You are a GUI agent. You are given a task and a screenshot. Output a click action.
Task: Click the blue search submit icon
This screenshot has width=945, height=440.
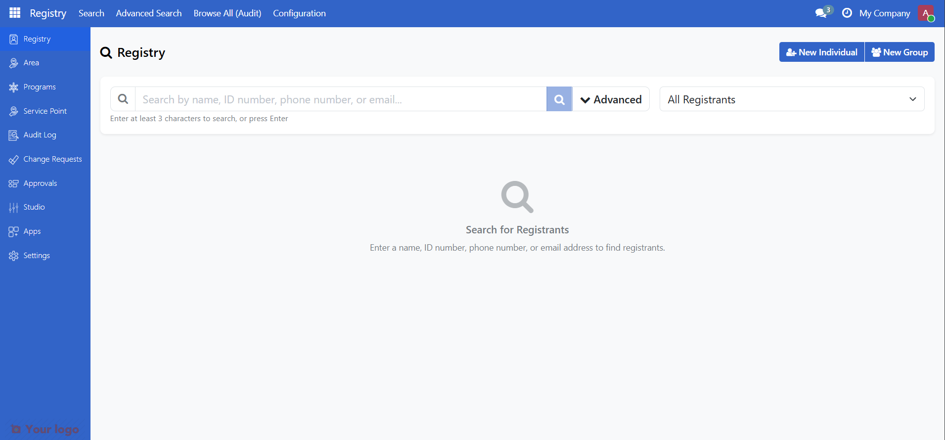[559, 99]
